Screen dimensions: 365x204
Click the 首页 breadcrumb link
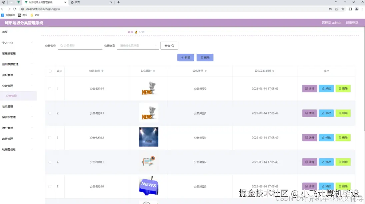tap(130, 32)
